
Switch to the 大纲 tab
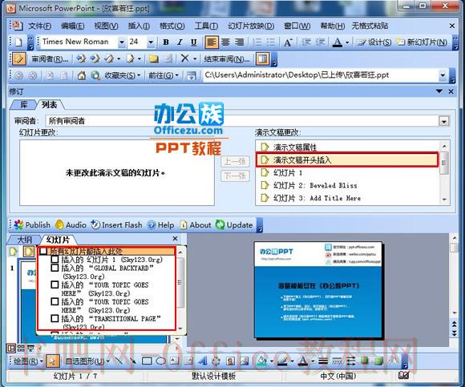click(24, 240)
